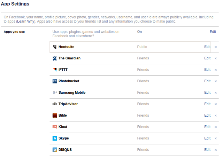Viewport: 223px width, 158px height.
Task: Click the Skype app icon
Action: (55, 139)
